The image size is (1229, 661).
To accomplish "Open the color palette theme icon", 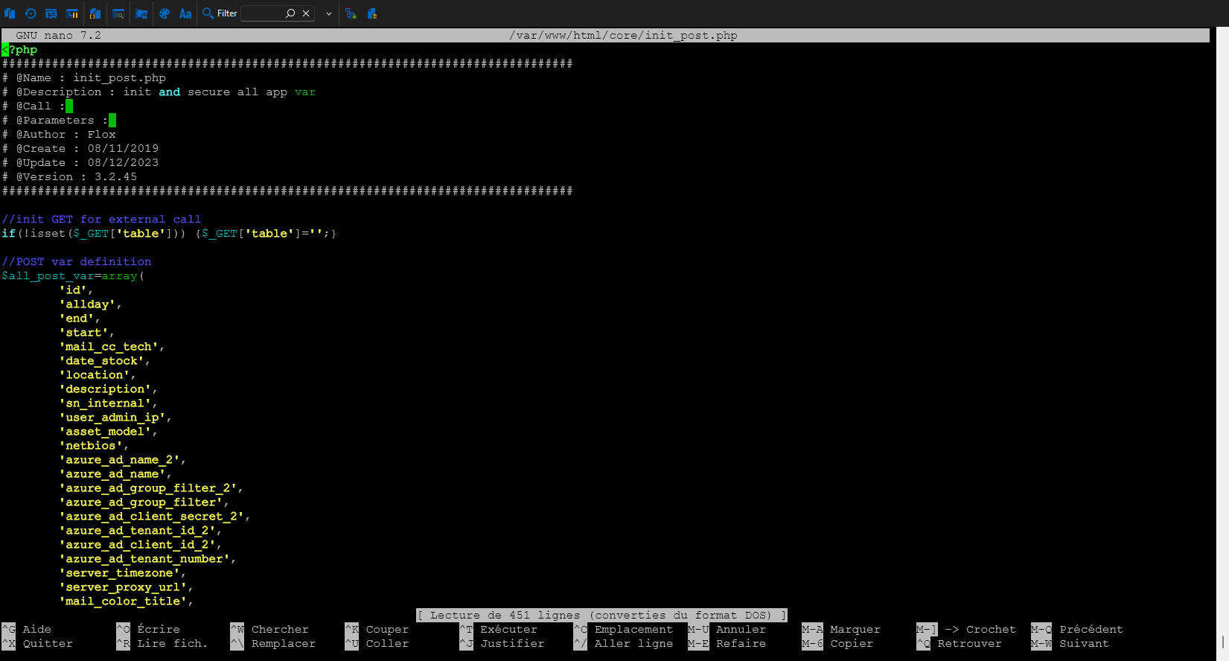I will pos(165,13).
